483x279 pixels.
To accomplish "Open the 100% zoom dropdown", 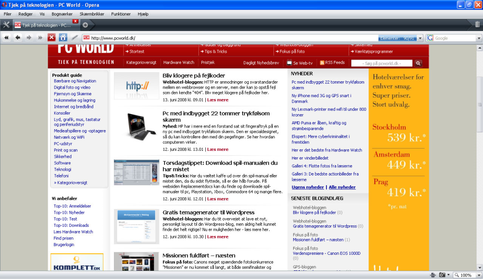I will coord(479,275).
